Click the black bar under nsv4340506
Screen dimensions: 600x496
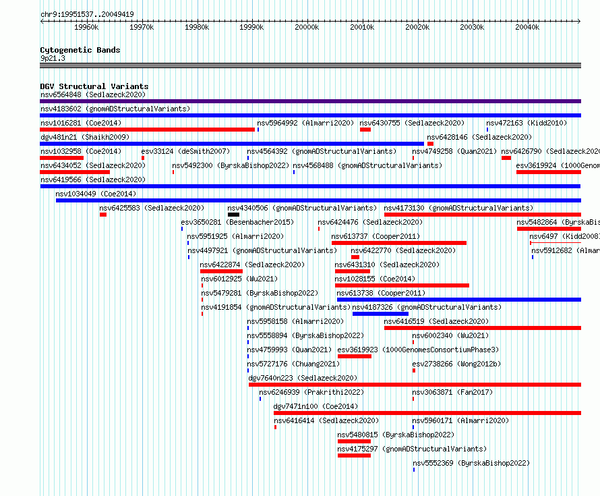click(x=233, y=215)
